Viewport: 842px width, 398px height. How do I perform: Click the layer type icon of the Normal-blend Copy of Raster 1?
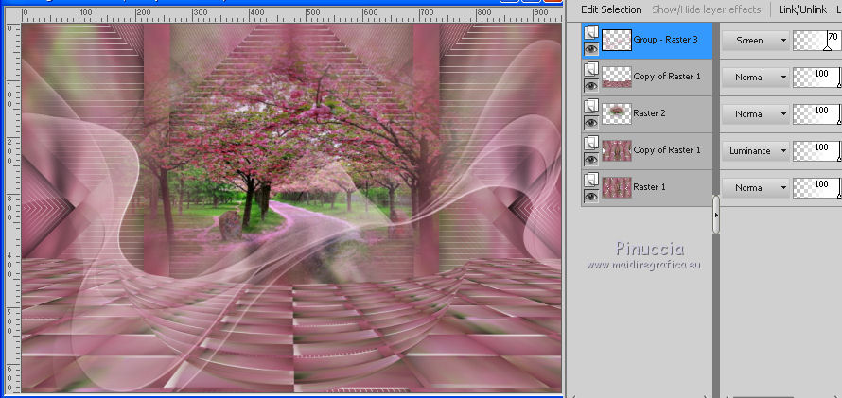[x=590, y=69]
